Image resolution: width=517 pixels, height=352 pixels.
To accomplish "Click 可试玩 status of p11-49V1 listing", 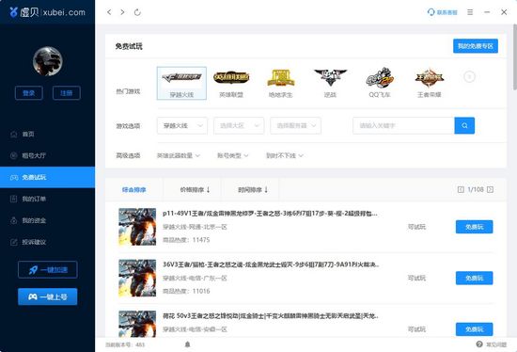I will pyautogui.click(x=416, y=227).
